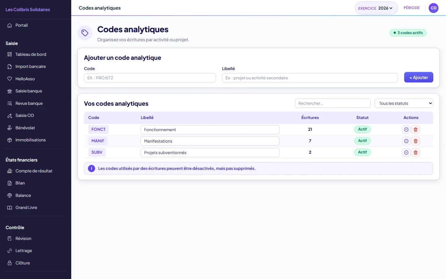Screen dimensions: 446x279
Task: Edit the Projets subventionnés label field
Action: tap(210, 153)
